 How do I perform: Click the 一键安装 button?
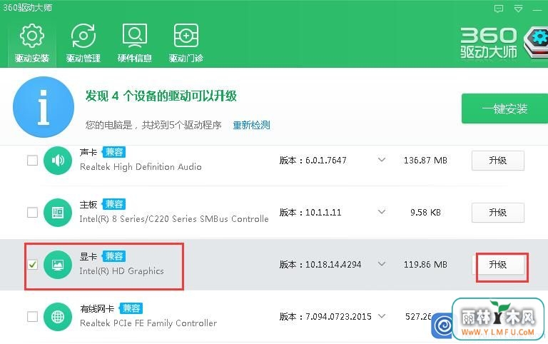(504, 108)
